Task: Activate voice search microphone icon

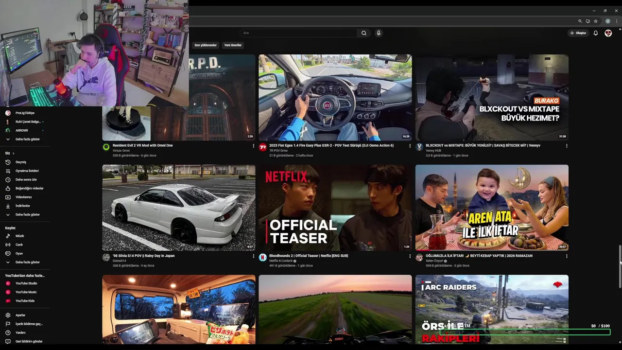Action: click(379, 33)
